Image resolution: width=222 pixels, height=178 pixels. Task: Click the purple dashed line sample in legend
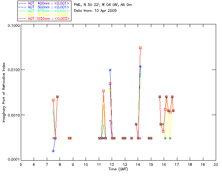click(x=22, y=3)
